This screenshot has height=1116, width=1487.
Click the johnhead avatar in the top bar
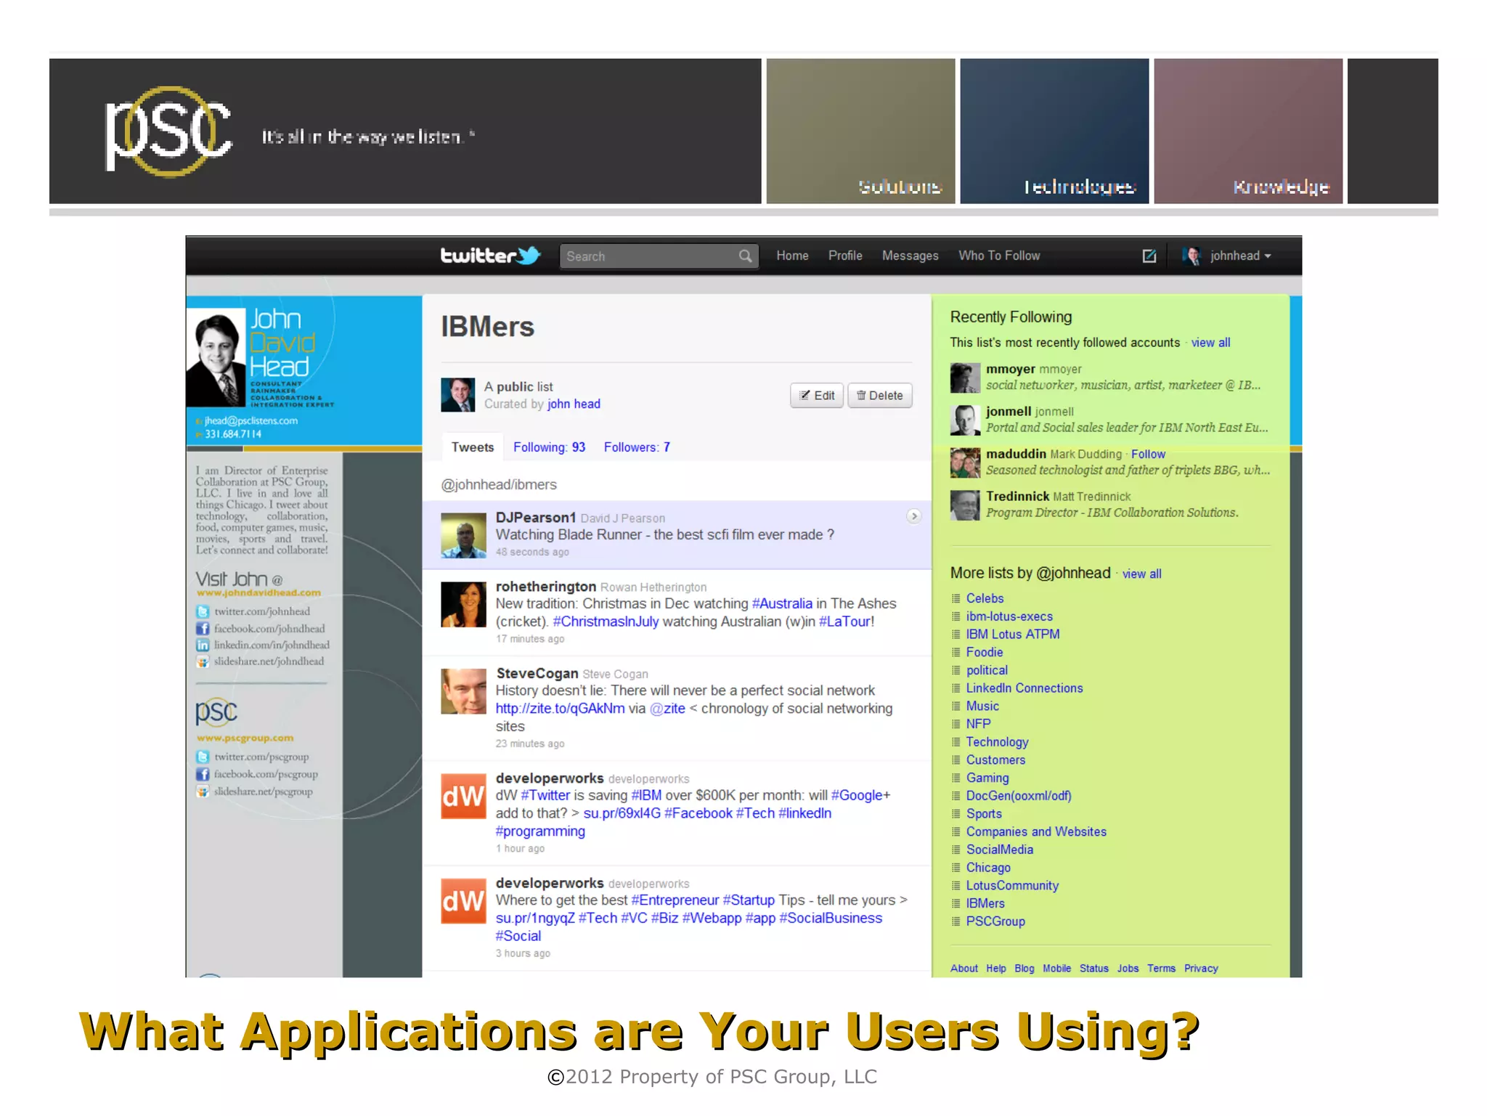tap(1191, 256)
